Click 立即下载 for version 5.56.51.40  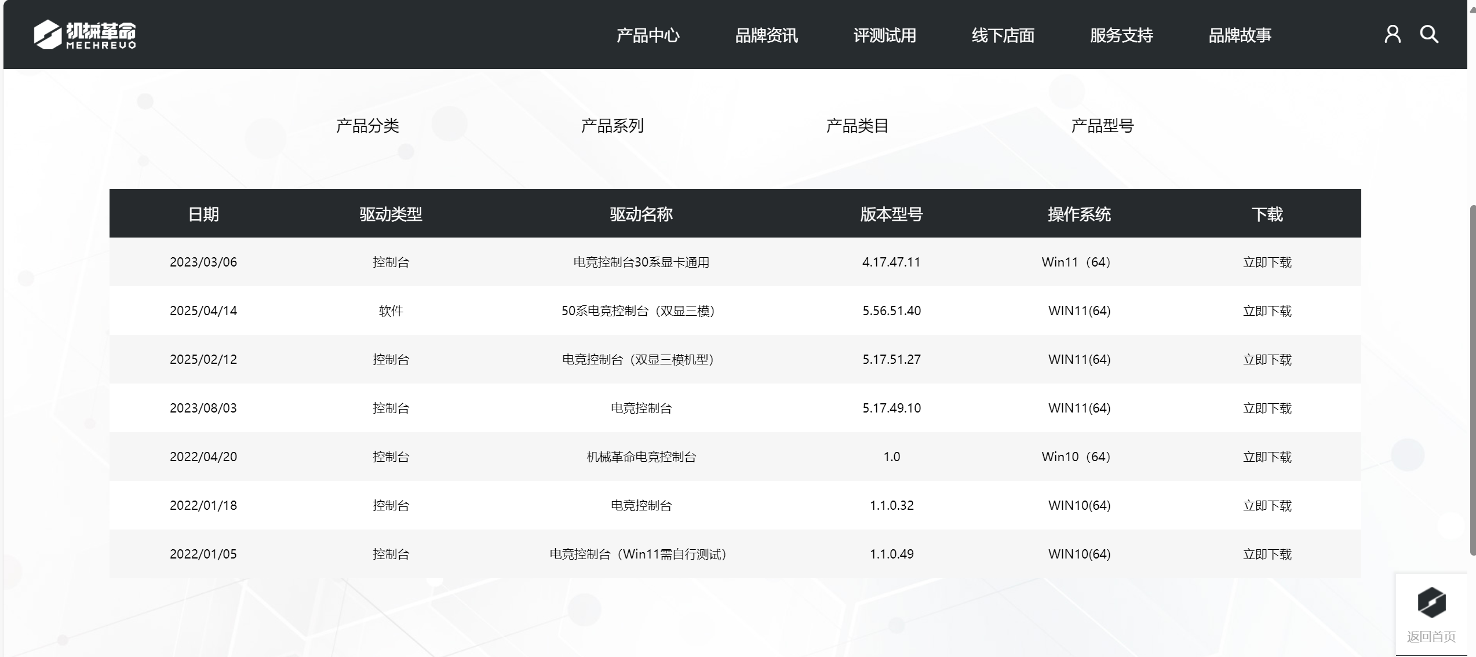1267,311
